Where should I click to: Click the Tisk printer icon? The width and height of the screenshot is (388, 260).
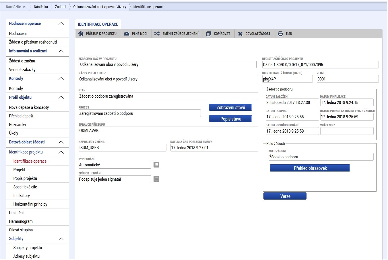pos(280,34)
